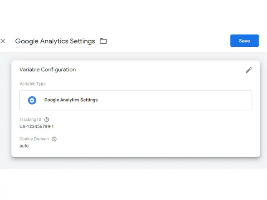Viewport: 267px width, 200px height.
Task: Click empty space inside the Variable Configuration card
Action: pyautogui.click(x=167, y=133)
